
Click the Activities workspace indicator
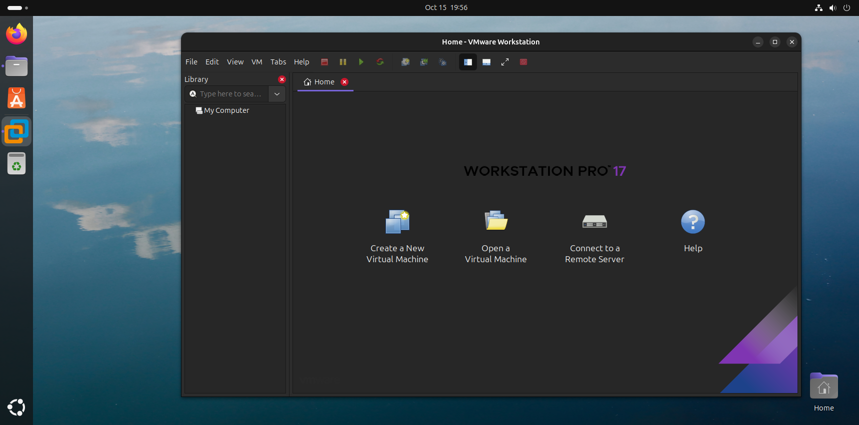(x=17, y=7)
